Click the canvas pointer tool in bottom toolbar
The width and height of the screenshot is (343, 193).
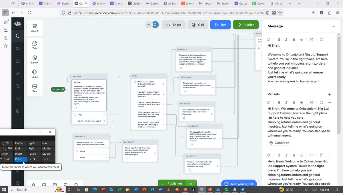33,185
